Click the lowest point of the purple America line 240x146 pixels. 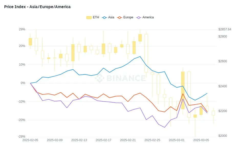click(165, 127)
